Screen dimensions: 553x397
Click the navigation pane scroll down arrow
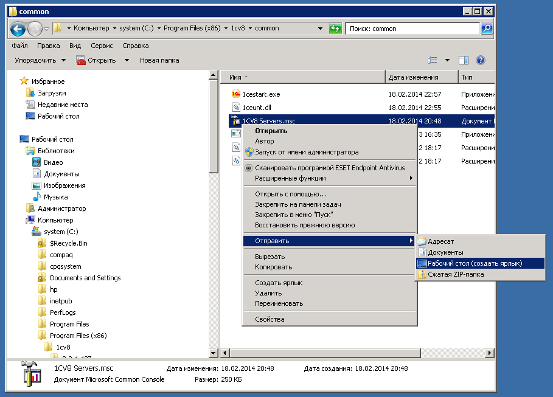214,353
